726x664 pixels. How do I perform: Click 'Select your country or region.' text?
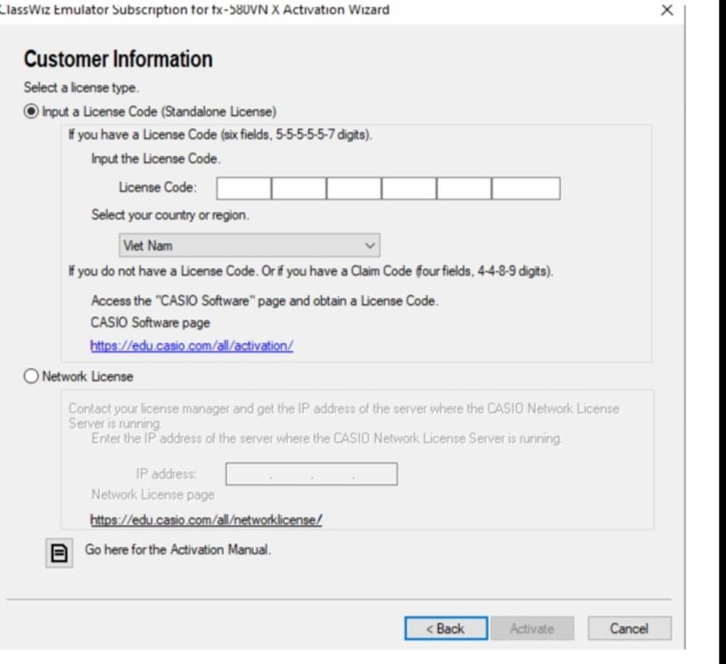point(170,215)
